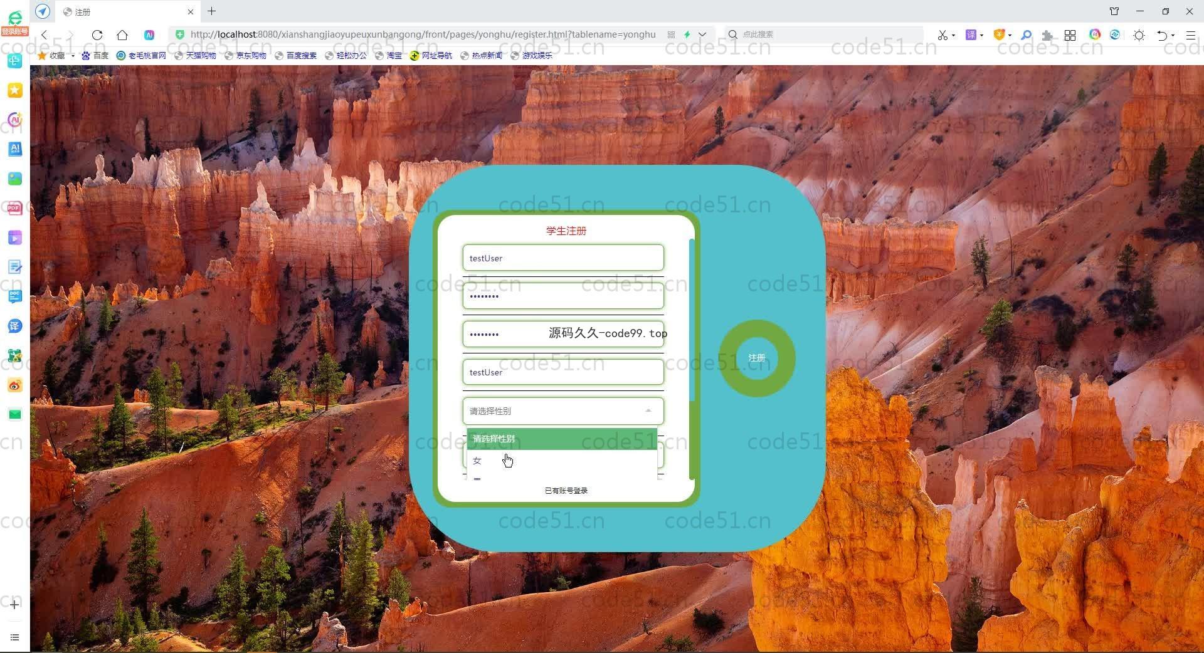Open the scissors tool dropdown arrow
1204x653 pixels.
pos(953,36)
